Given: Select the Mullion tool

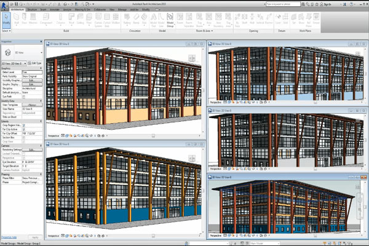Looking at the screenshot, I should [x=116, y=19].
